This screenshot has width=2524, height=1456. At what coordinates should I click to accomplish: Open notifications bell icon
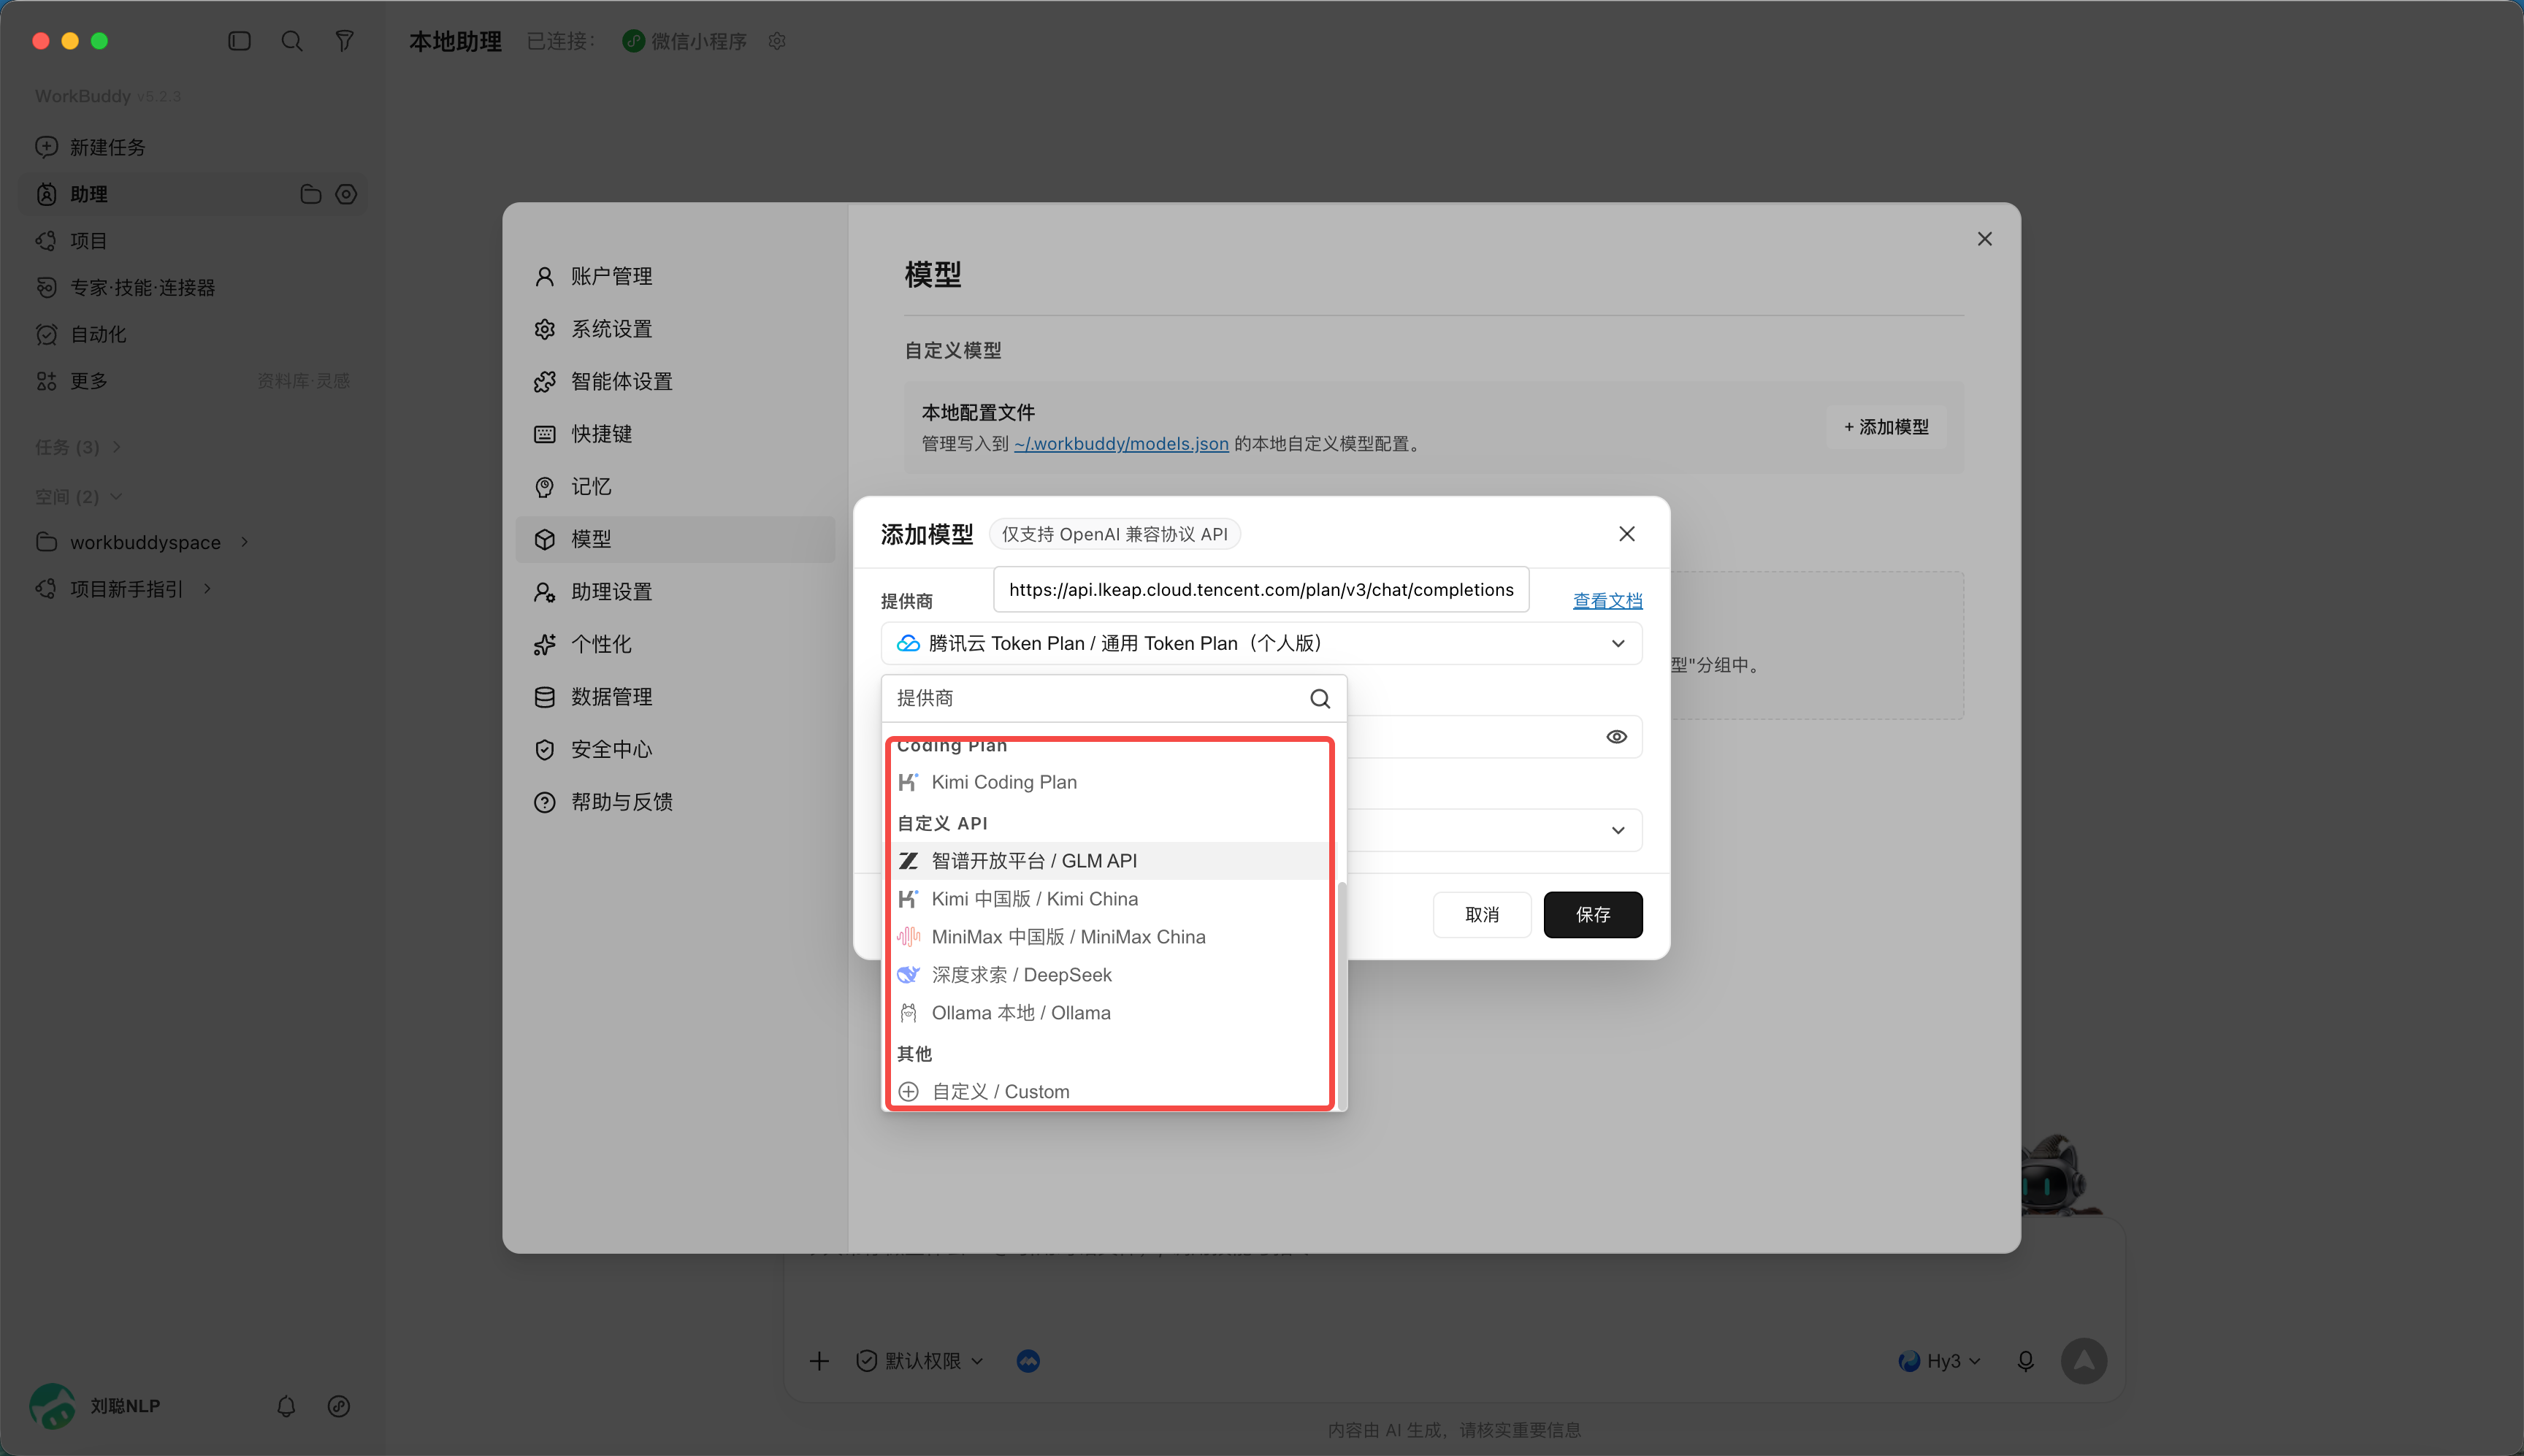(286, 1406)
